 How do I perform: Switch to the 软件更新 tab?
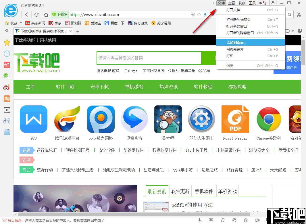pyautogui.click(x=180, y=191)
